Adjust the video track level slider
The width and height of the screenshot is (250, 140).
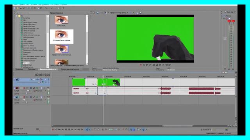coord(39,82)
